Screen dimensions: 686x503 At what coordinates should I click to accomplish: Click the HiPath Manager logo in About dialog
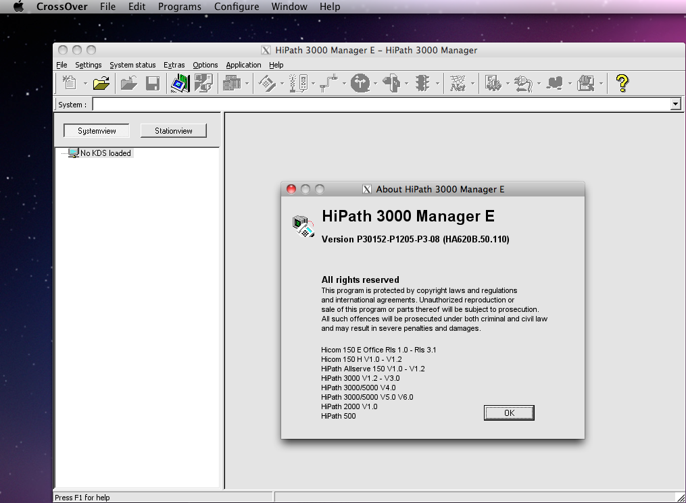point(303,226)
